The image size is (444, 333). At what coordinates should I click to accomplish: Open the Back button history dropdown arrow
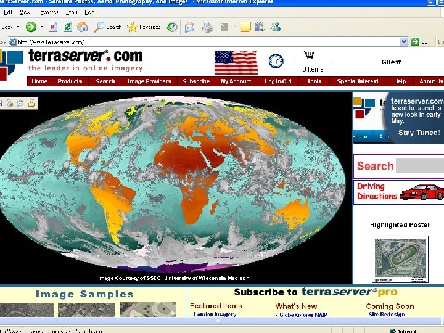[x=18, y=27]
